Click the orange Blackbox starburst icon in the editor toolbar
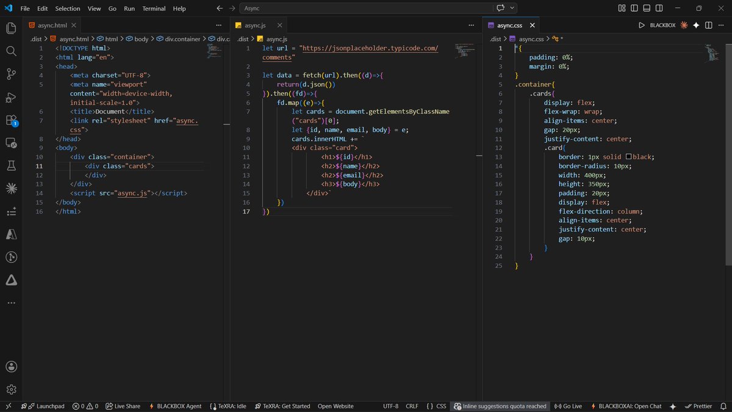The width and height of the screenshot is (732, 412). (684, 26)
